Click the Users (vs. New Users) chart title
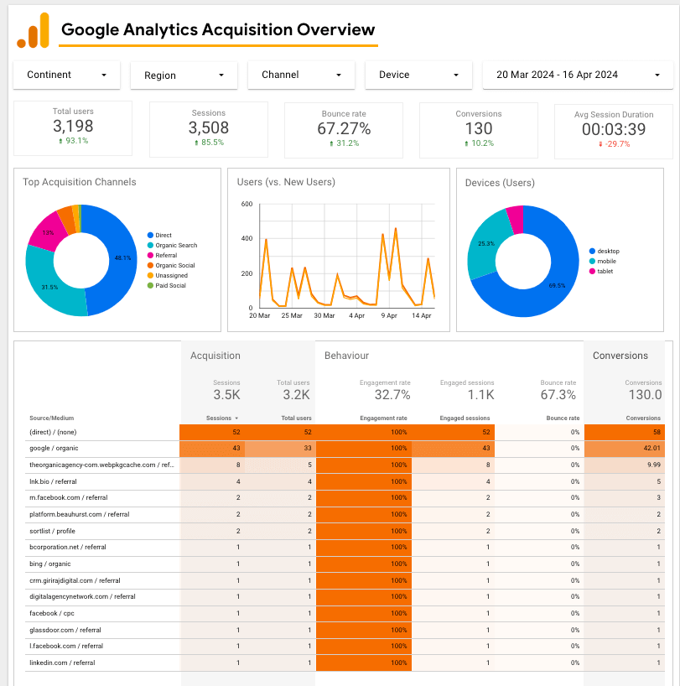680x686 pixels. point(286,182)
